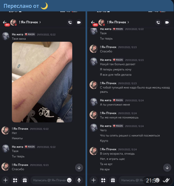Open apps icon in left chat bar
The width and height of the screenshot is (174, 186).
(15, 180)
